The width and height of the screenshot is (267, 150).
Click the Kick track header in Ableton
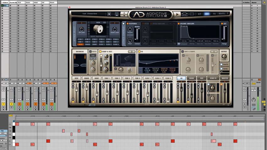(x=21, y=3)
